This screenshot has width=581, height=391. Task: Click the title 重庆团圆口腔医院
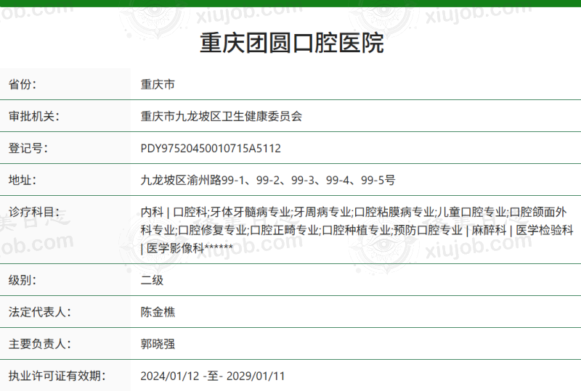292,43
